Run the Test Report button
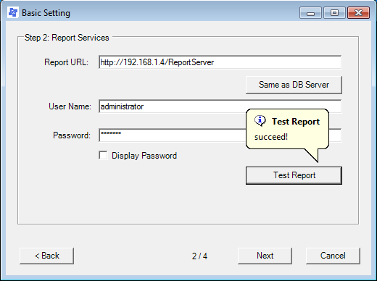The width and height of the screenshot is (377, 281). tap(294, 175)
